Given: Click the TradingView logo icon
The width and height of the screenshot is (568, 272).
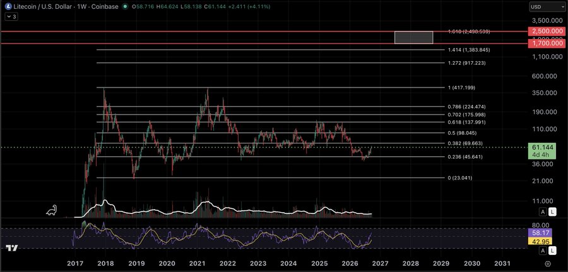Looking at the screenshot, I should click(12, 248).
